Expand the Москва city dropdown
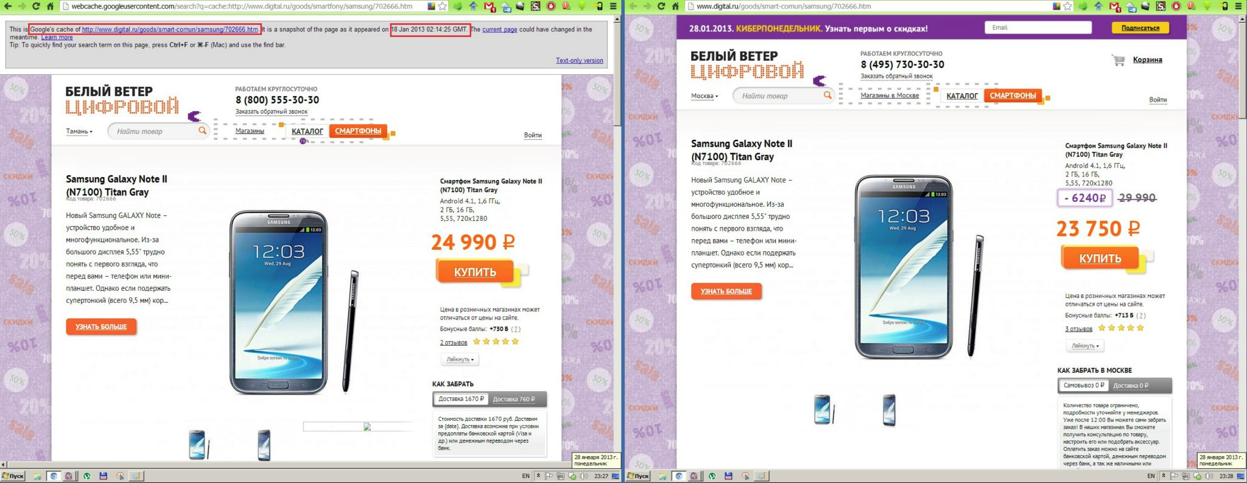Screen dimensions: 1247x483 click(704, 96)
